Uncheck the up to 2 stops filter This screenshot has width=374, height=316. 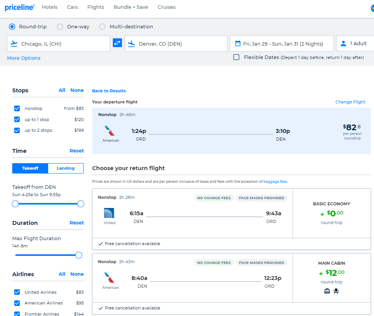[17, 130]
